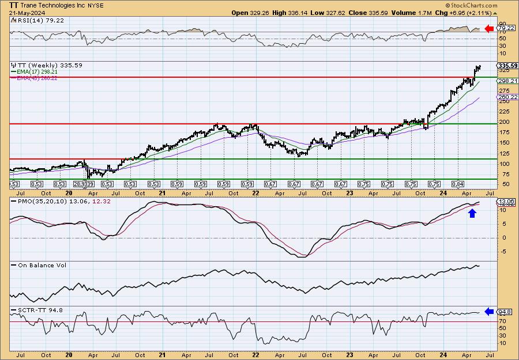Click the 225 price axis label

coord(504,111)
